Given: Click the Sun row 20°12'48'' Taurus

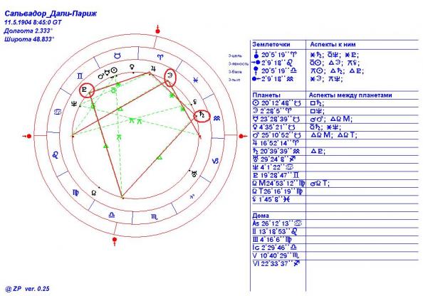Looking at the screenshot, I should coord(277,103).
